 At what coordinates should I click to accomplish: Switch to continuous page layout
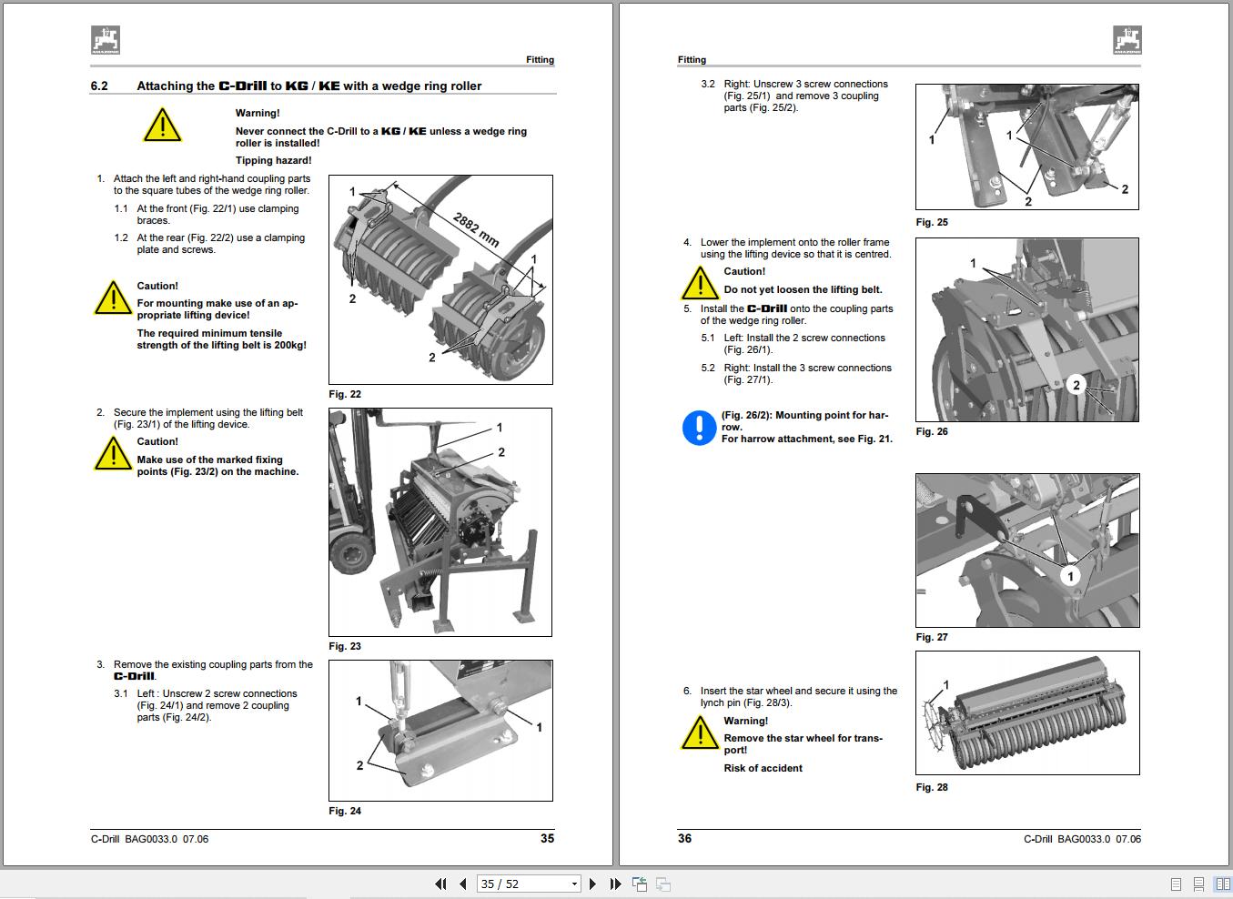pyautogui.click(x=1199, y=884)
